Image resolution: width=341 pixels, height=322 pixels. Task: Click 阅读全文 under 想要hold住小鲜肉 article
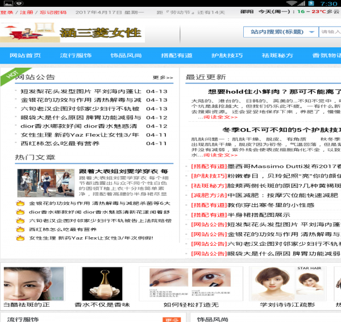[221, 117]
